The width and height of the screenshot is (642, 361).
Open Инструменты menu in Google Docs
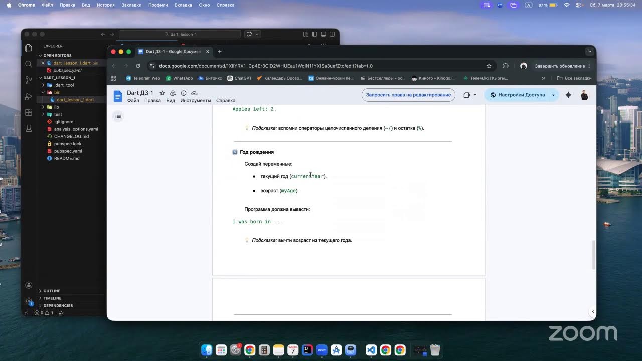pyautogui.click(x=196, y=100)
